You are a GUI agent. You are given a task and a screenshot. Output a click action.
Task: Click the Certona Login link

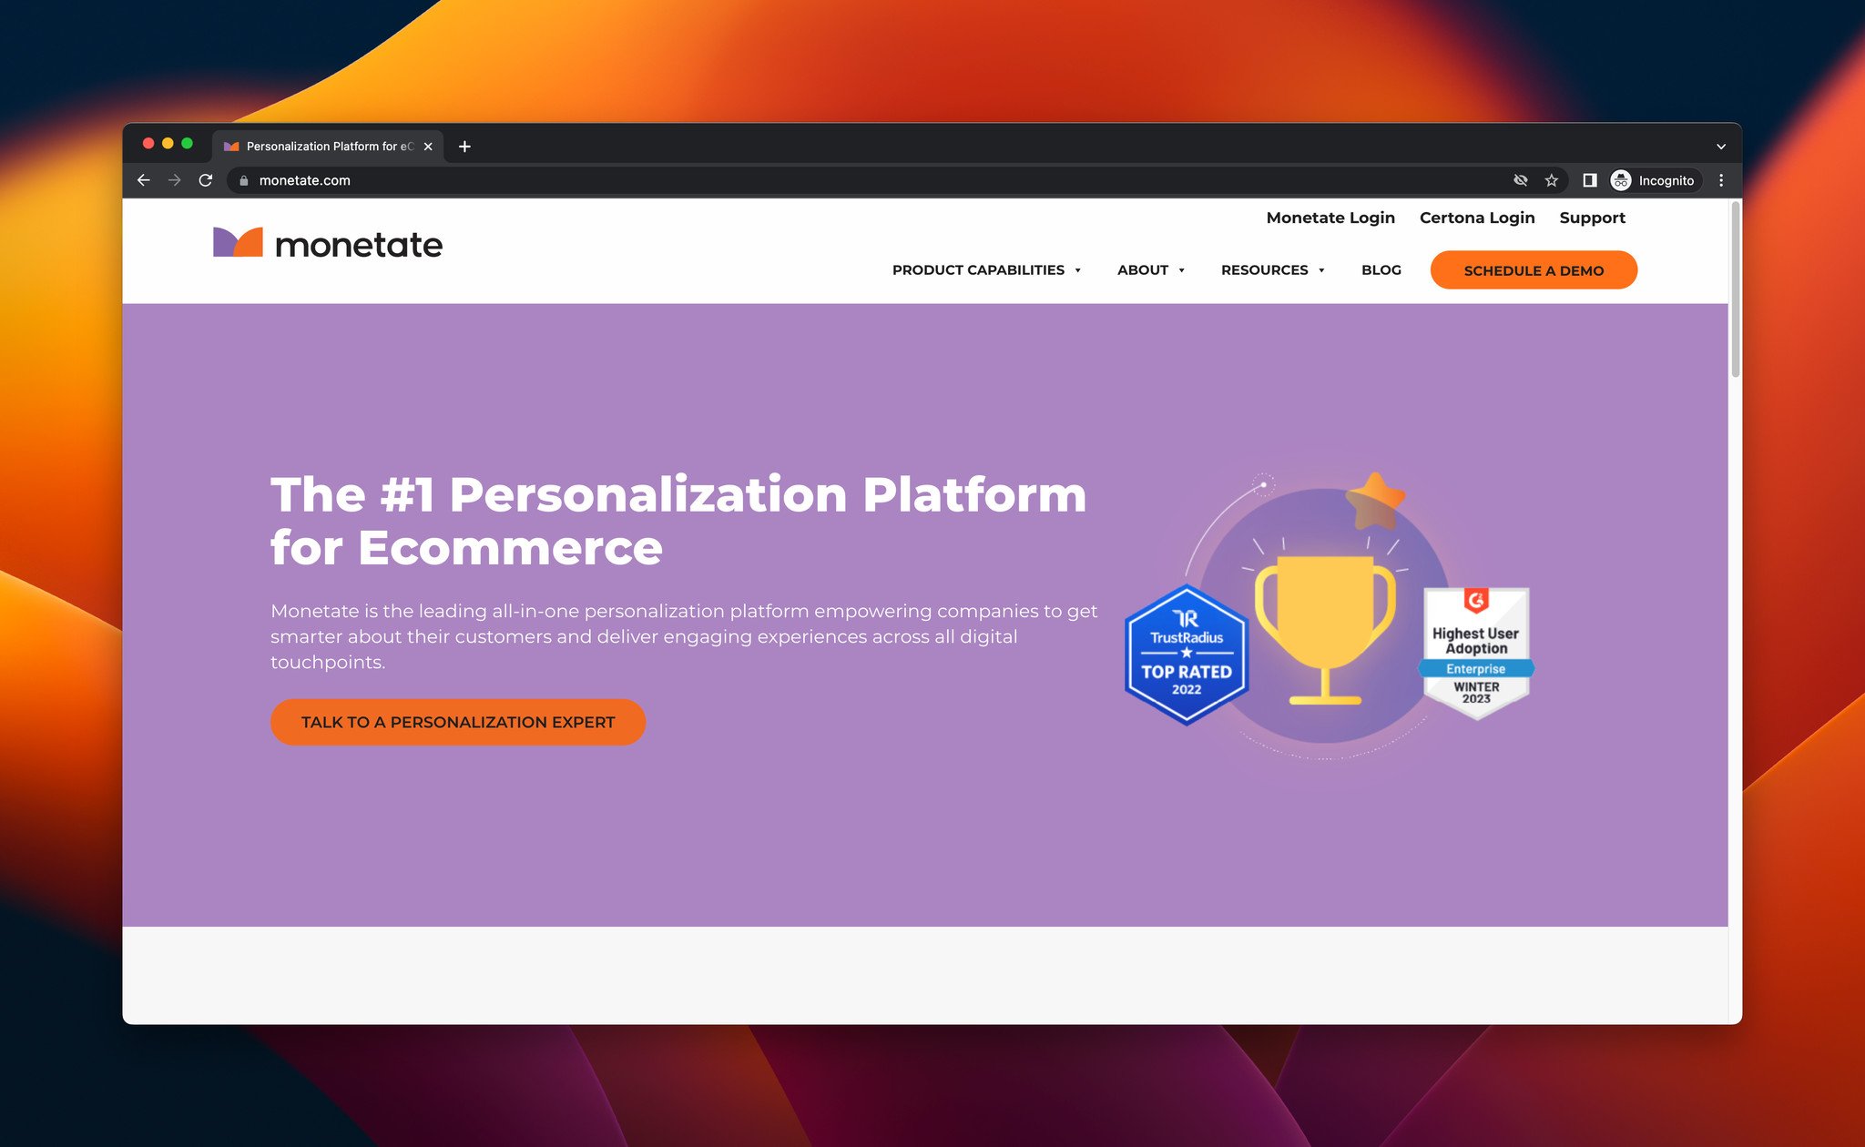click(x=1479, y=218)
